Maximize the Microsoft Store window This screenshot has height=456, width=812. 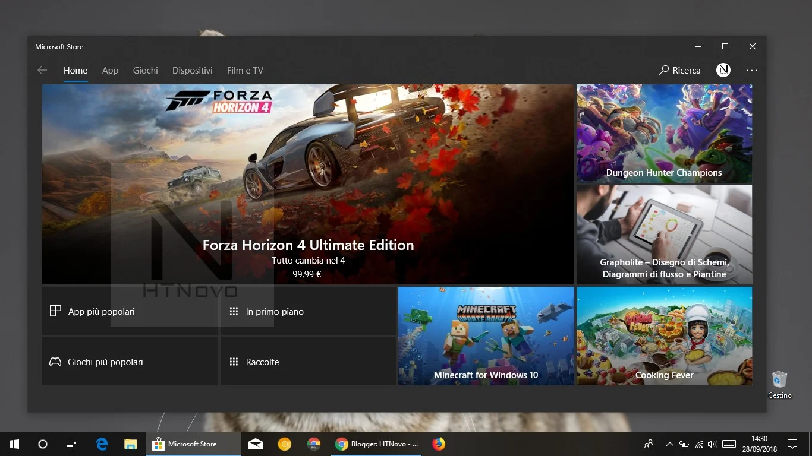(x=725, y=46)
